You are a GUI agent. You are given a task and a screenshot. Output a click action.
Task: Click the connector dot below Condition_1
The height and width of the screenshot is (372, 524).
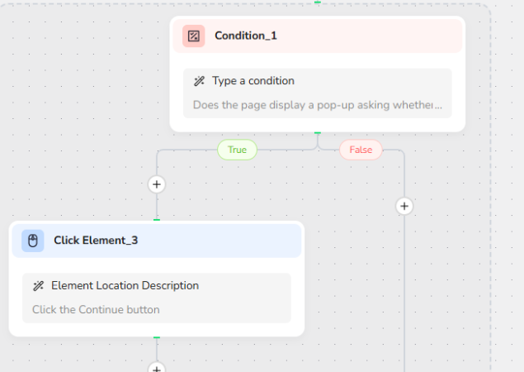318,132
